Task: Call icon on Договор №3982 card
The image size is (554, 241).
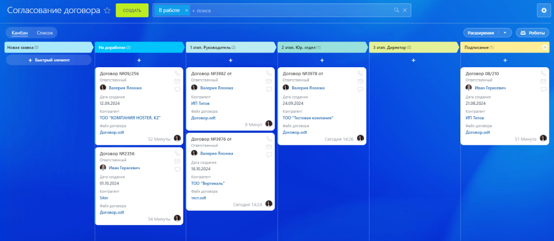Action: coord(269,73)
